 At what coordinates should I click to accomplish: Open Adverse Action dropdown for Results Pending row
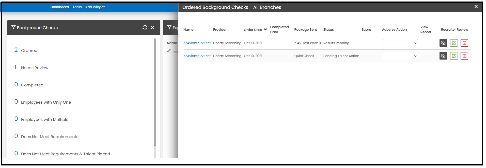(400, 43)
